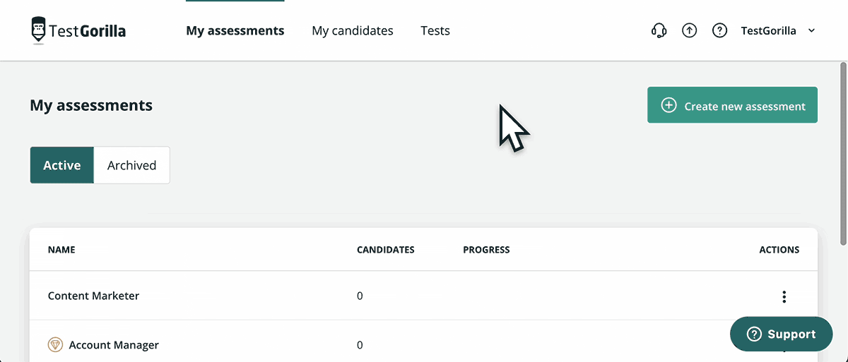The height and width of the screenshot is (362, 848).
Task: Open the Content Marketer assessment
Action: [93, 296]
